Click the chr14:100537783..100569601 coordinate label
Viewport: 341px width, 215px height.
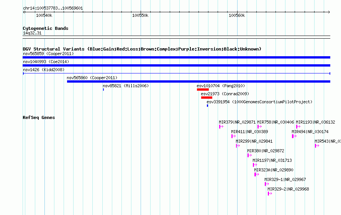point(53,8)
